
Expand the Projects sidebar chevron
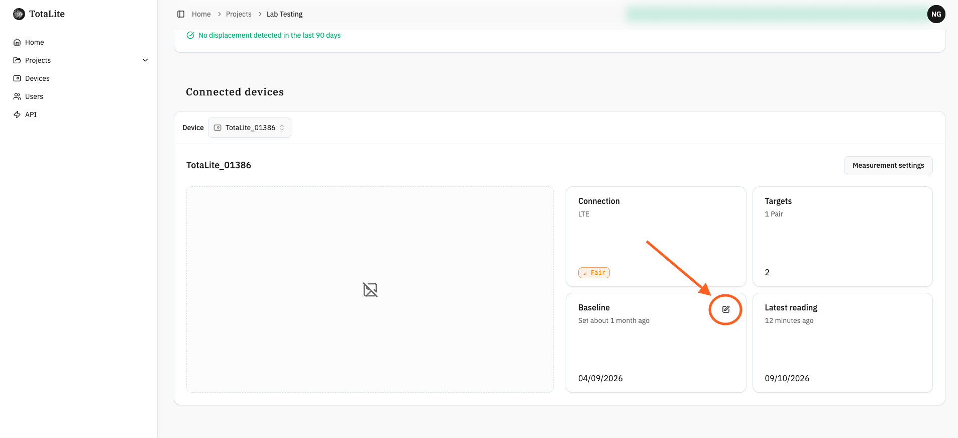click(145, 60)
